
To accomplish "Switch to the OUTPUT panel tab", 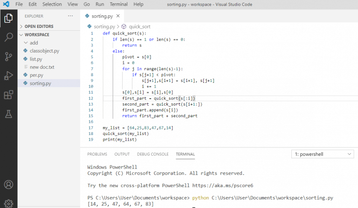I will tap(122, 154).
